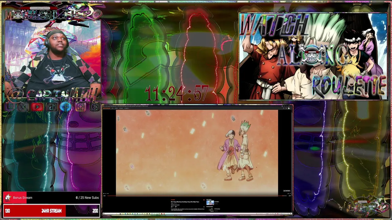Click the Bonus Stream star icon
392x220 pixels.
[x=8, y=198]
